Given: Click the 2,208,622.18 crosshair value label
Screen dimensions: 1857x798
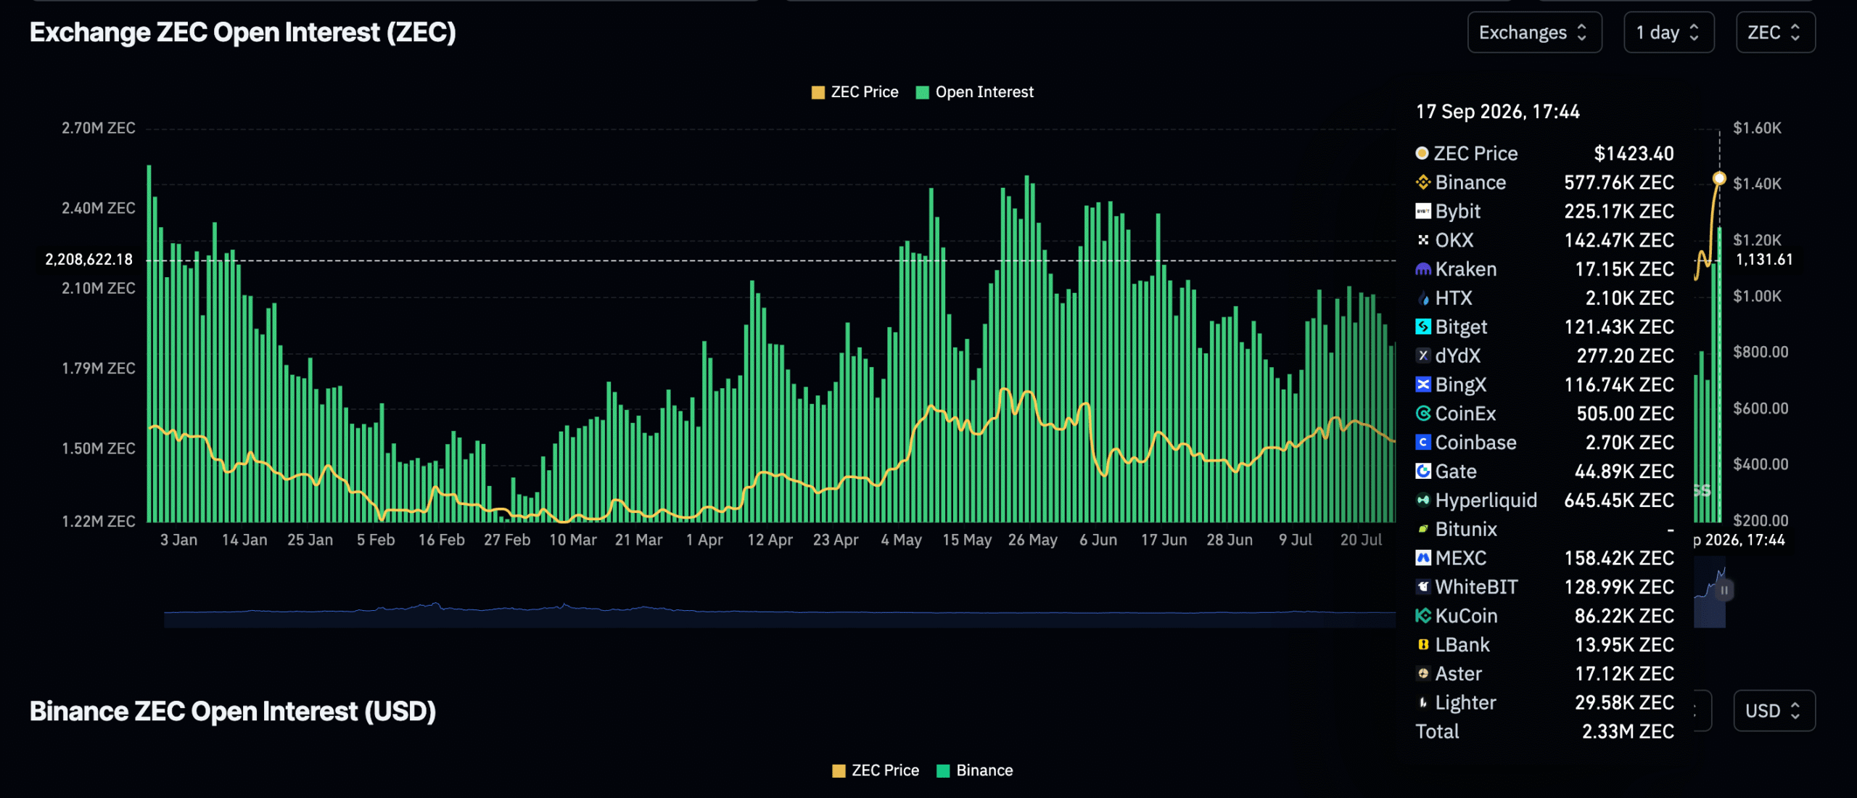Looking at the screenshot, I should 89,260.
